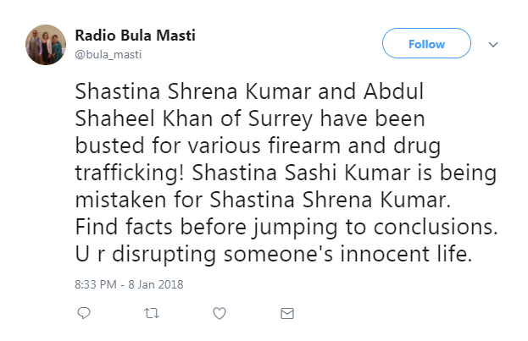Expand the tweet options chevron beside Follow
Screen dimensions: 528x341
(x=494, y=45)
